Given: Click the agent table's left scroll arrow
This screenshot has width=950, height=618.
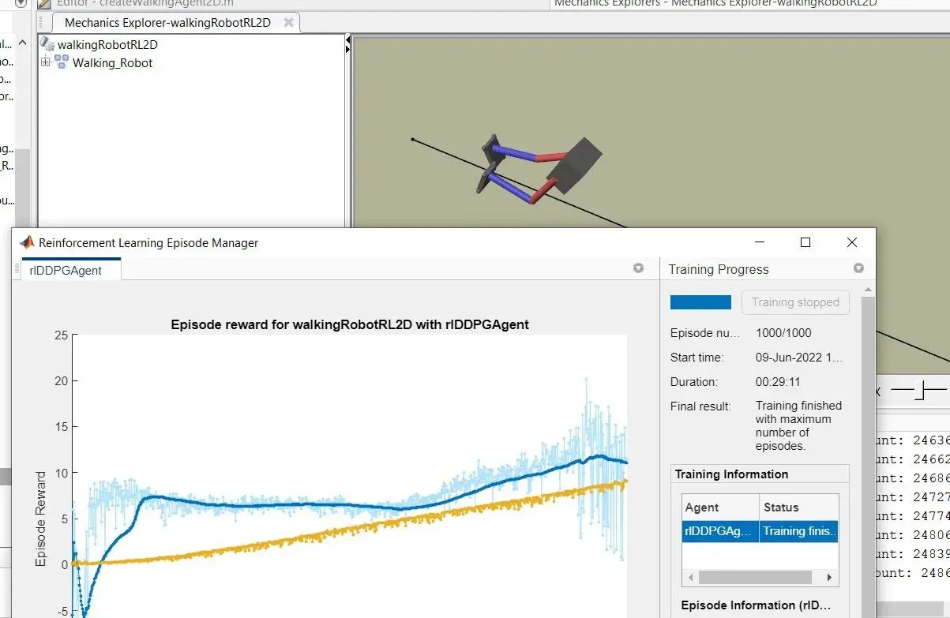Looking at the screenshot, I should [x=691, y=578].
